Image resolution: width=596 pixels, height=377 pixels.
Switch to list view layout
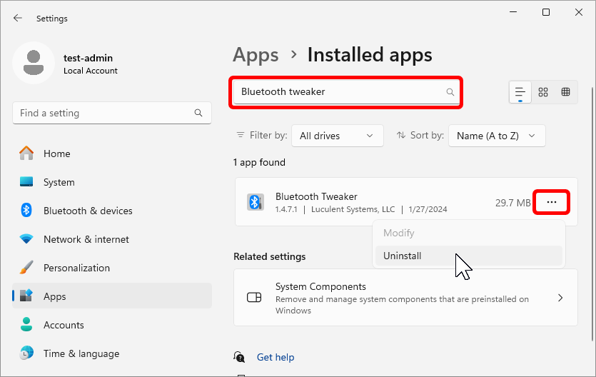coord(520,92)
